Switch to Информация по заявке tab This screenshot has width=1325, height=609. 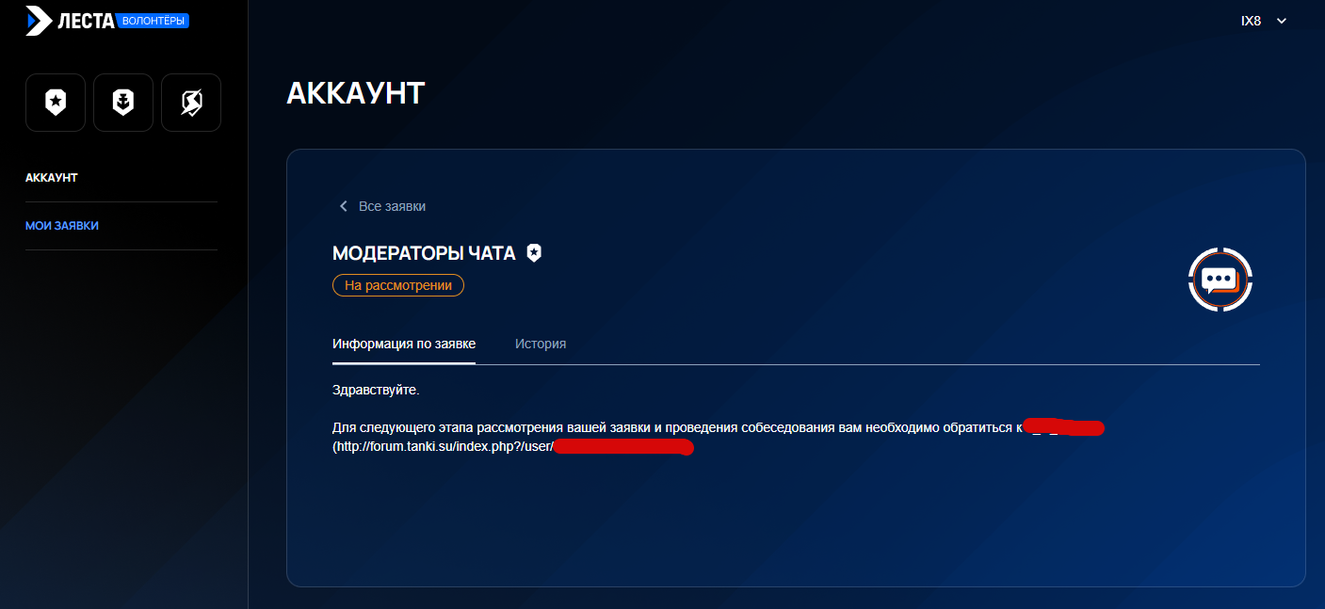404,344
